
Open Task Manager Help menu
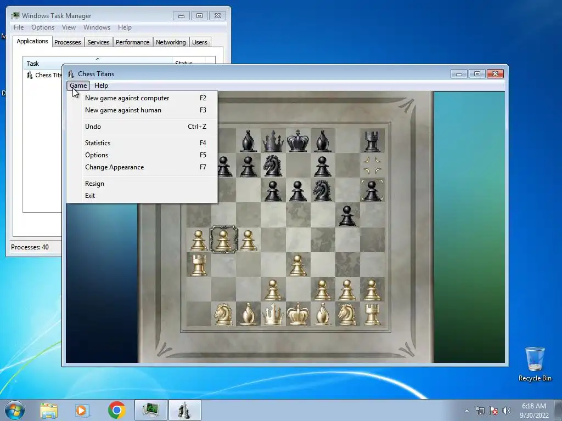pyautogui.click(x=125, y=27)
